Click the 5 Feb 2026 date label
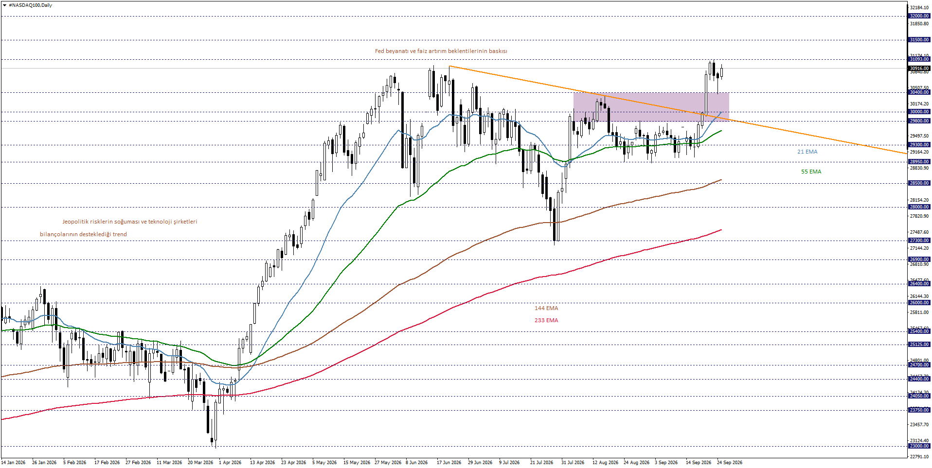 [75, 463]
